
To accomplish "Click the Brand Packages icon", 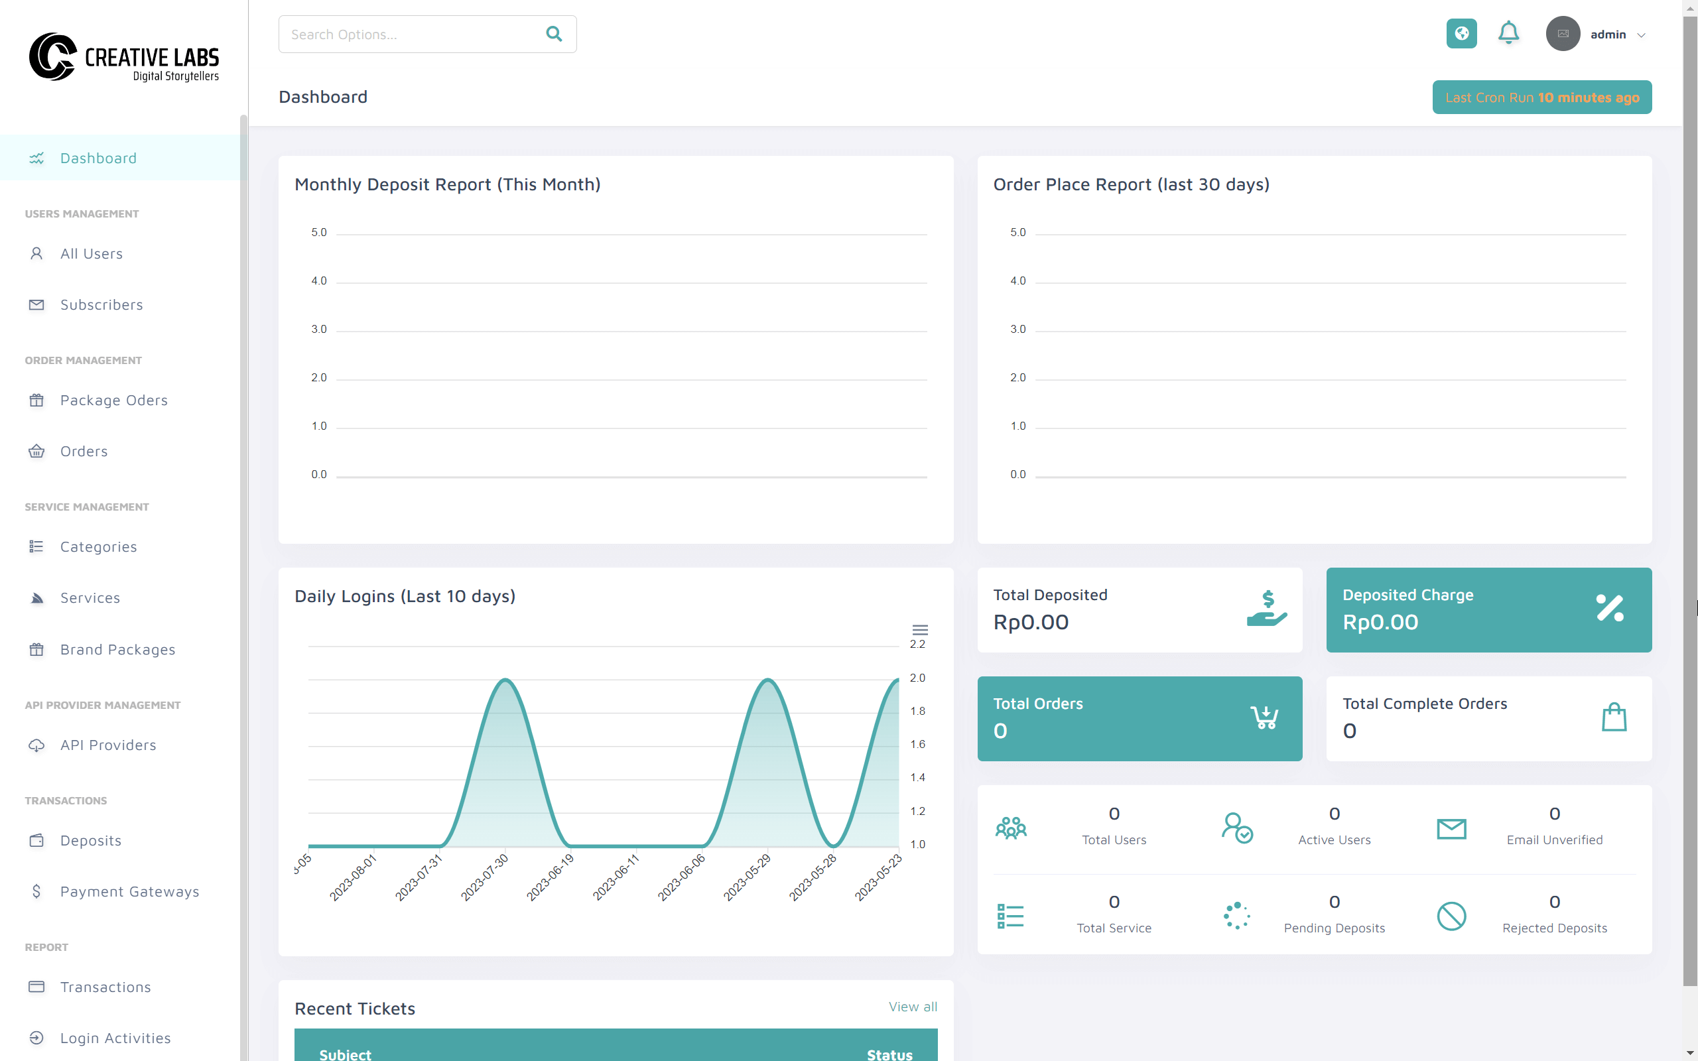I will pyautogui.click(x=36, y=649).
